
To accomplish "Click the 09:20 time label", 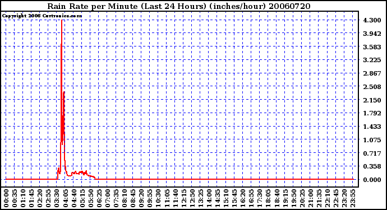I will tap(141, 198).
